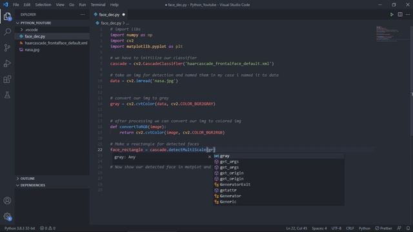Click 'def convertToRGB(image):' line
The height and width of the screenshot is (232, 413).
click(x=138, y=127)
